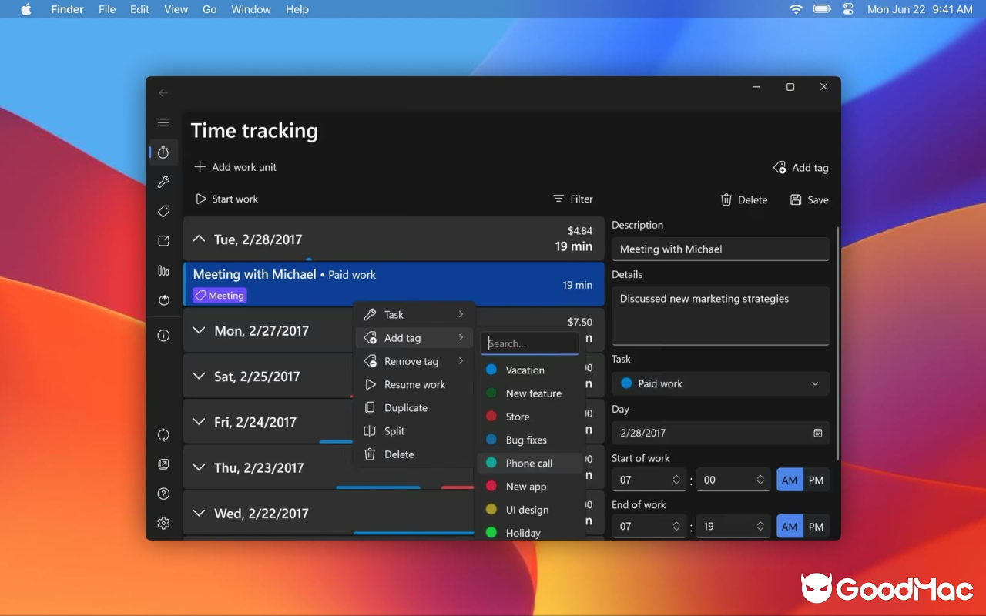
Task: Click the End of work hour stepper
Action: (676, 527)
